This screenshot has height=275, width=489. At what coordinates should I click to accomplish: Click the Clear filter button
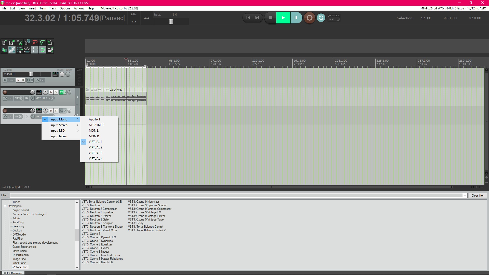pos(477,196)
